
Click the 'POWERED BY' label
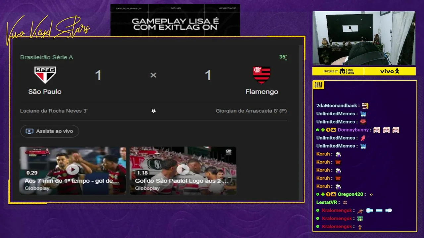331,71
